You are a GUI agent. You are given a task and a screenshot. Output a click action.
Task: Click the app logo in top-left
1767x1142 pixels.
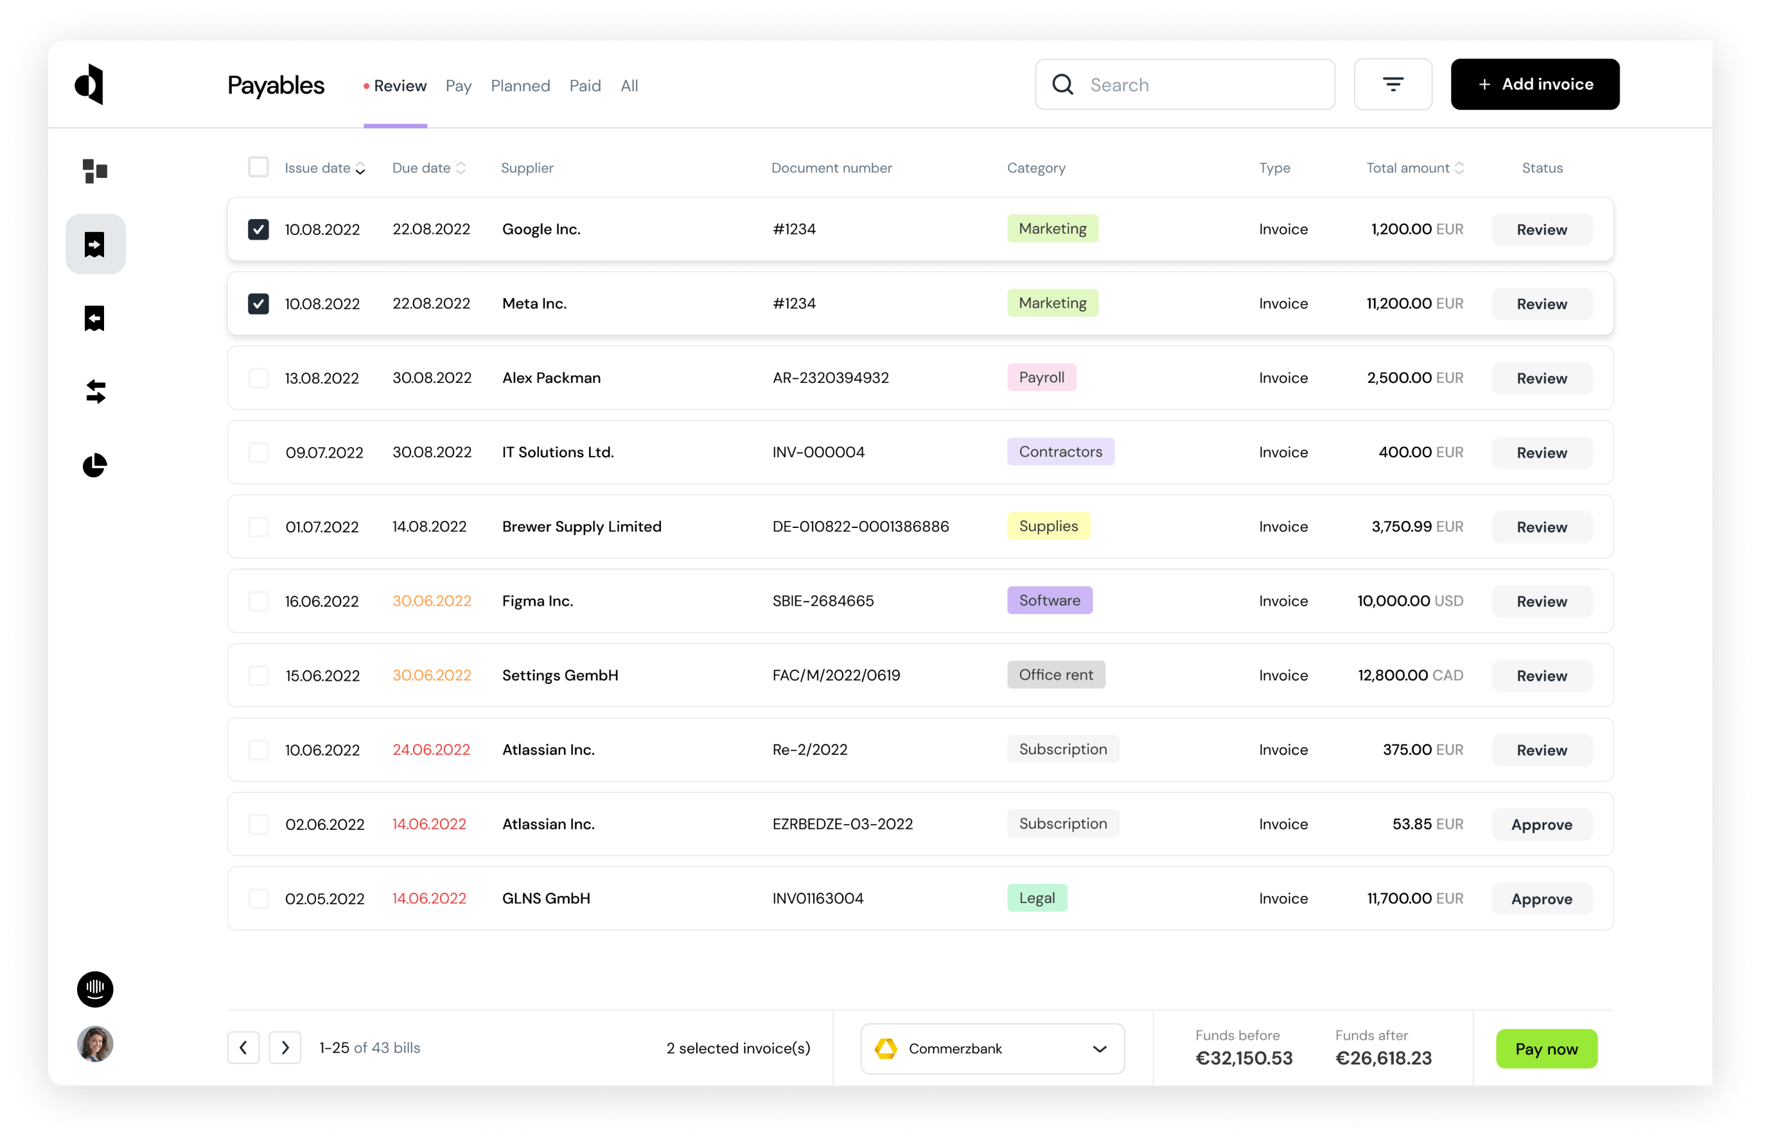[89, 83]
